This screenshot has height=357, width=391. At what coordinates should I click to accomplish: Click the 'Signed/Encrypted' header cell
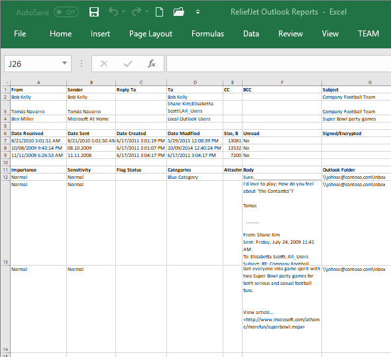(x=357, y=133)
